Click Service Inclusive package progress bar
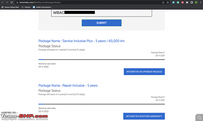This screenshot has width=203, height=121. (102, 60)
